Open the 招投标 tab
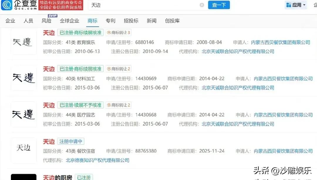The width and height of the screenshot is (317, 180). tap(131, 21)
